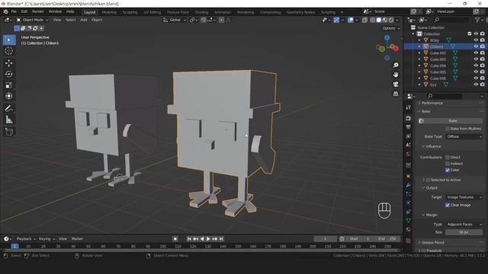The height and width of the screenshot is (274, 488).
Task: Enable Selected to Active checkbox
Action: [x=428, y=180]
